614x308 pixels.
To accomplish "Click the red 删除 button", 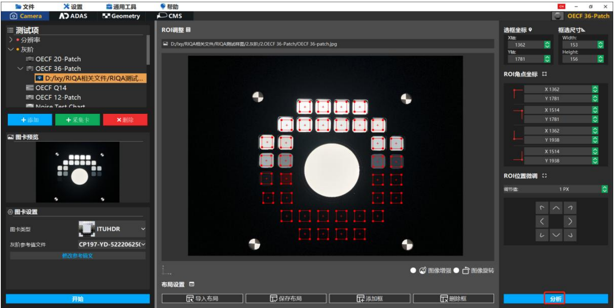I will pyautogui.click(x=125, y=120).
